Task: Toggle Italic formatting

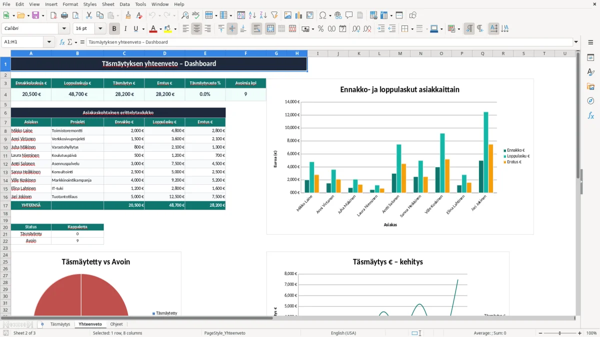Action: (x=125, y=29)
